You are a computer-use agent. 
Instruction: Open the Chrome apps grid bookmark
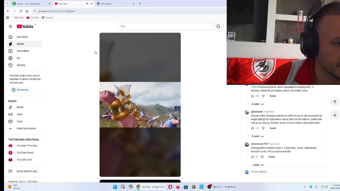7,18
